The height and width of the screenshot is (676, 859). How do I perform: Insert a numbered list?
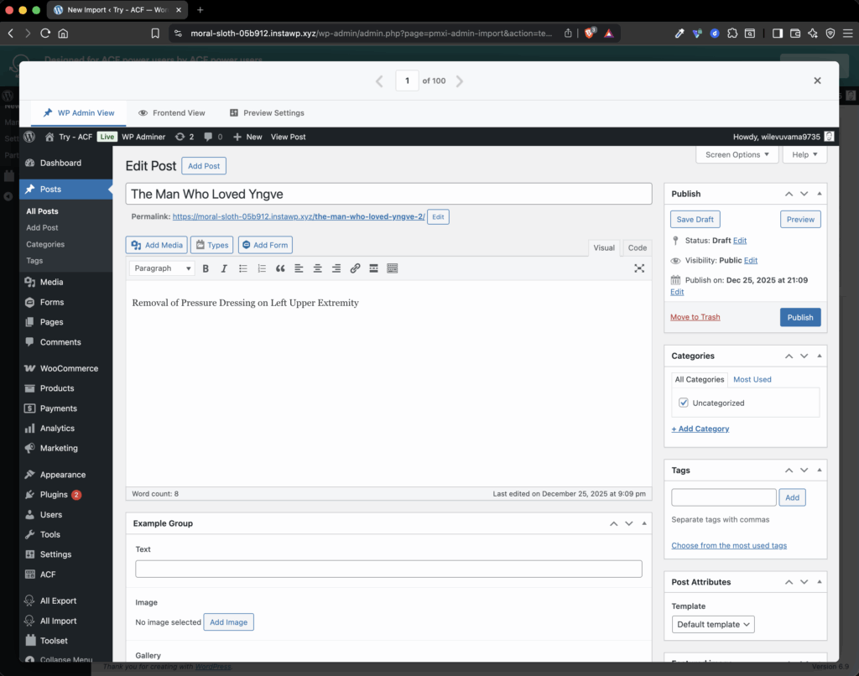262,268
